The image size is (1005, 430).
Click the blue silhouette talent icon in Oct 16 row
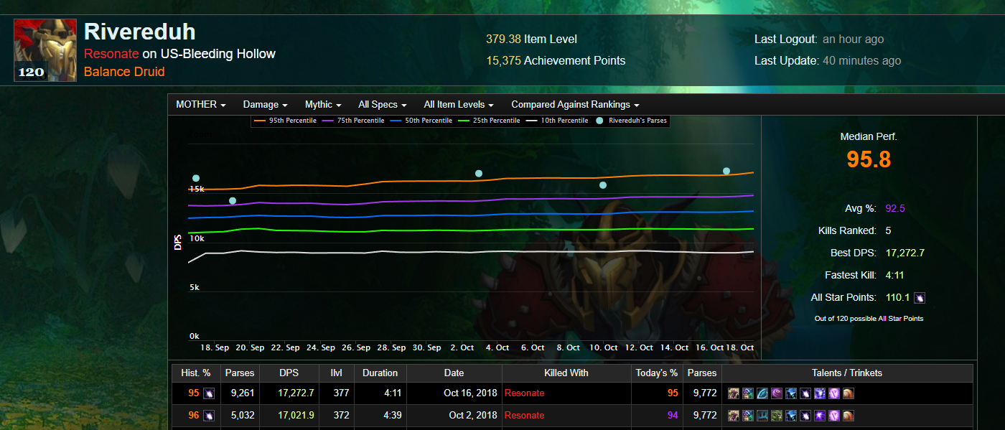click(x=791, y=393)
